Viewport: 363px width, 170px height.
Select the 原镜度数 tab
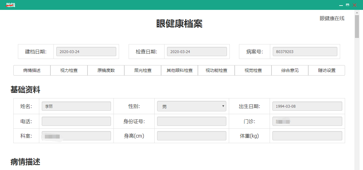click(106, 70)
